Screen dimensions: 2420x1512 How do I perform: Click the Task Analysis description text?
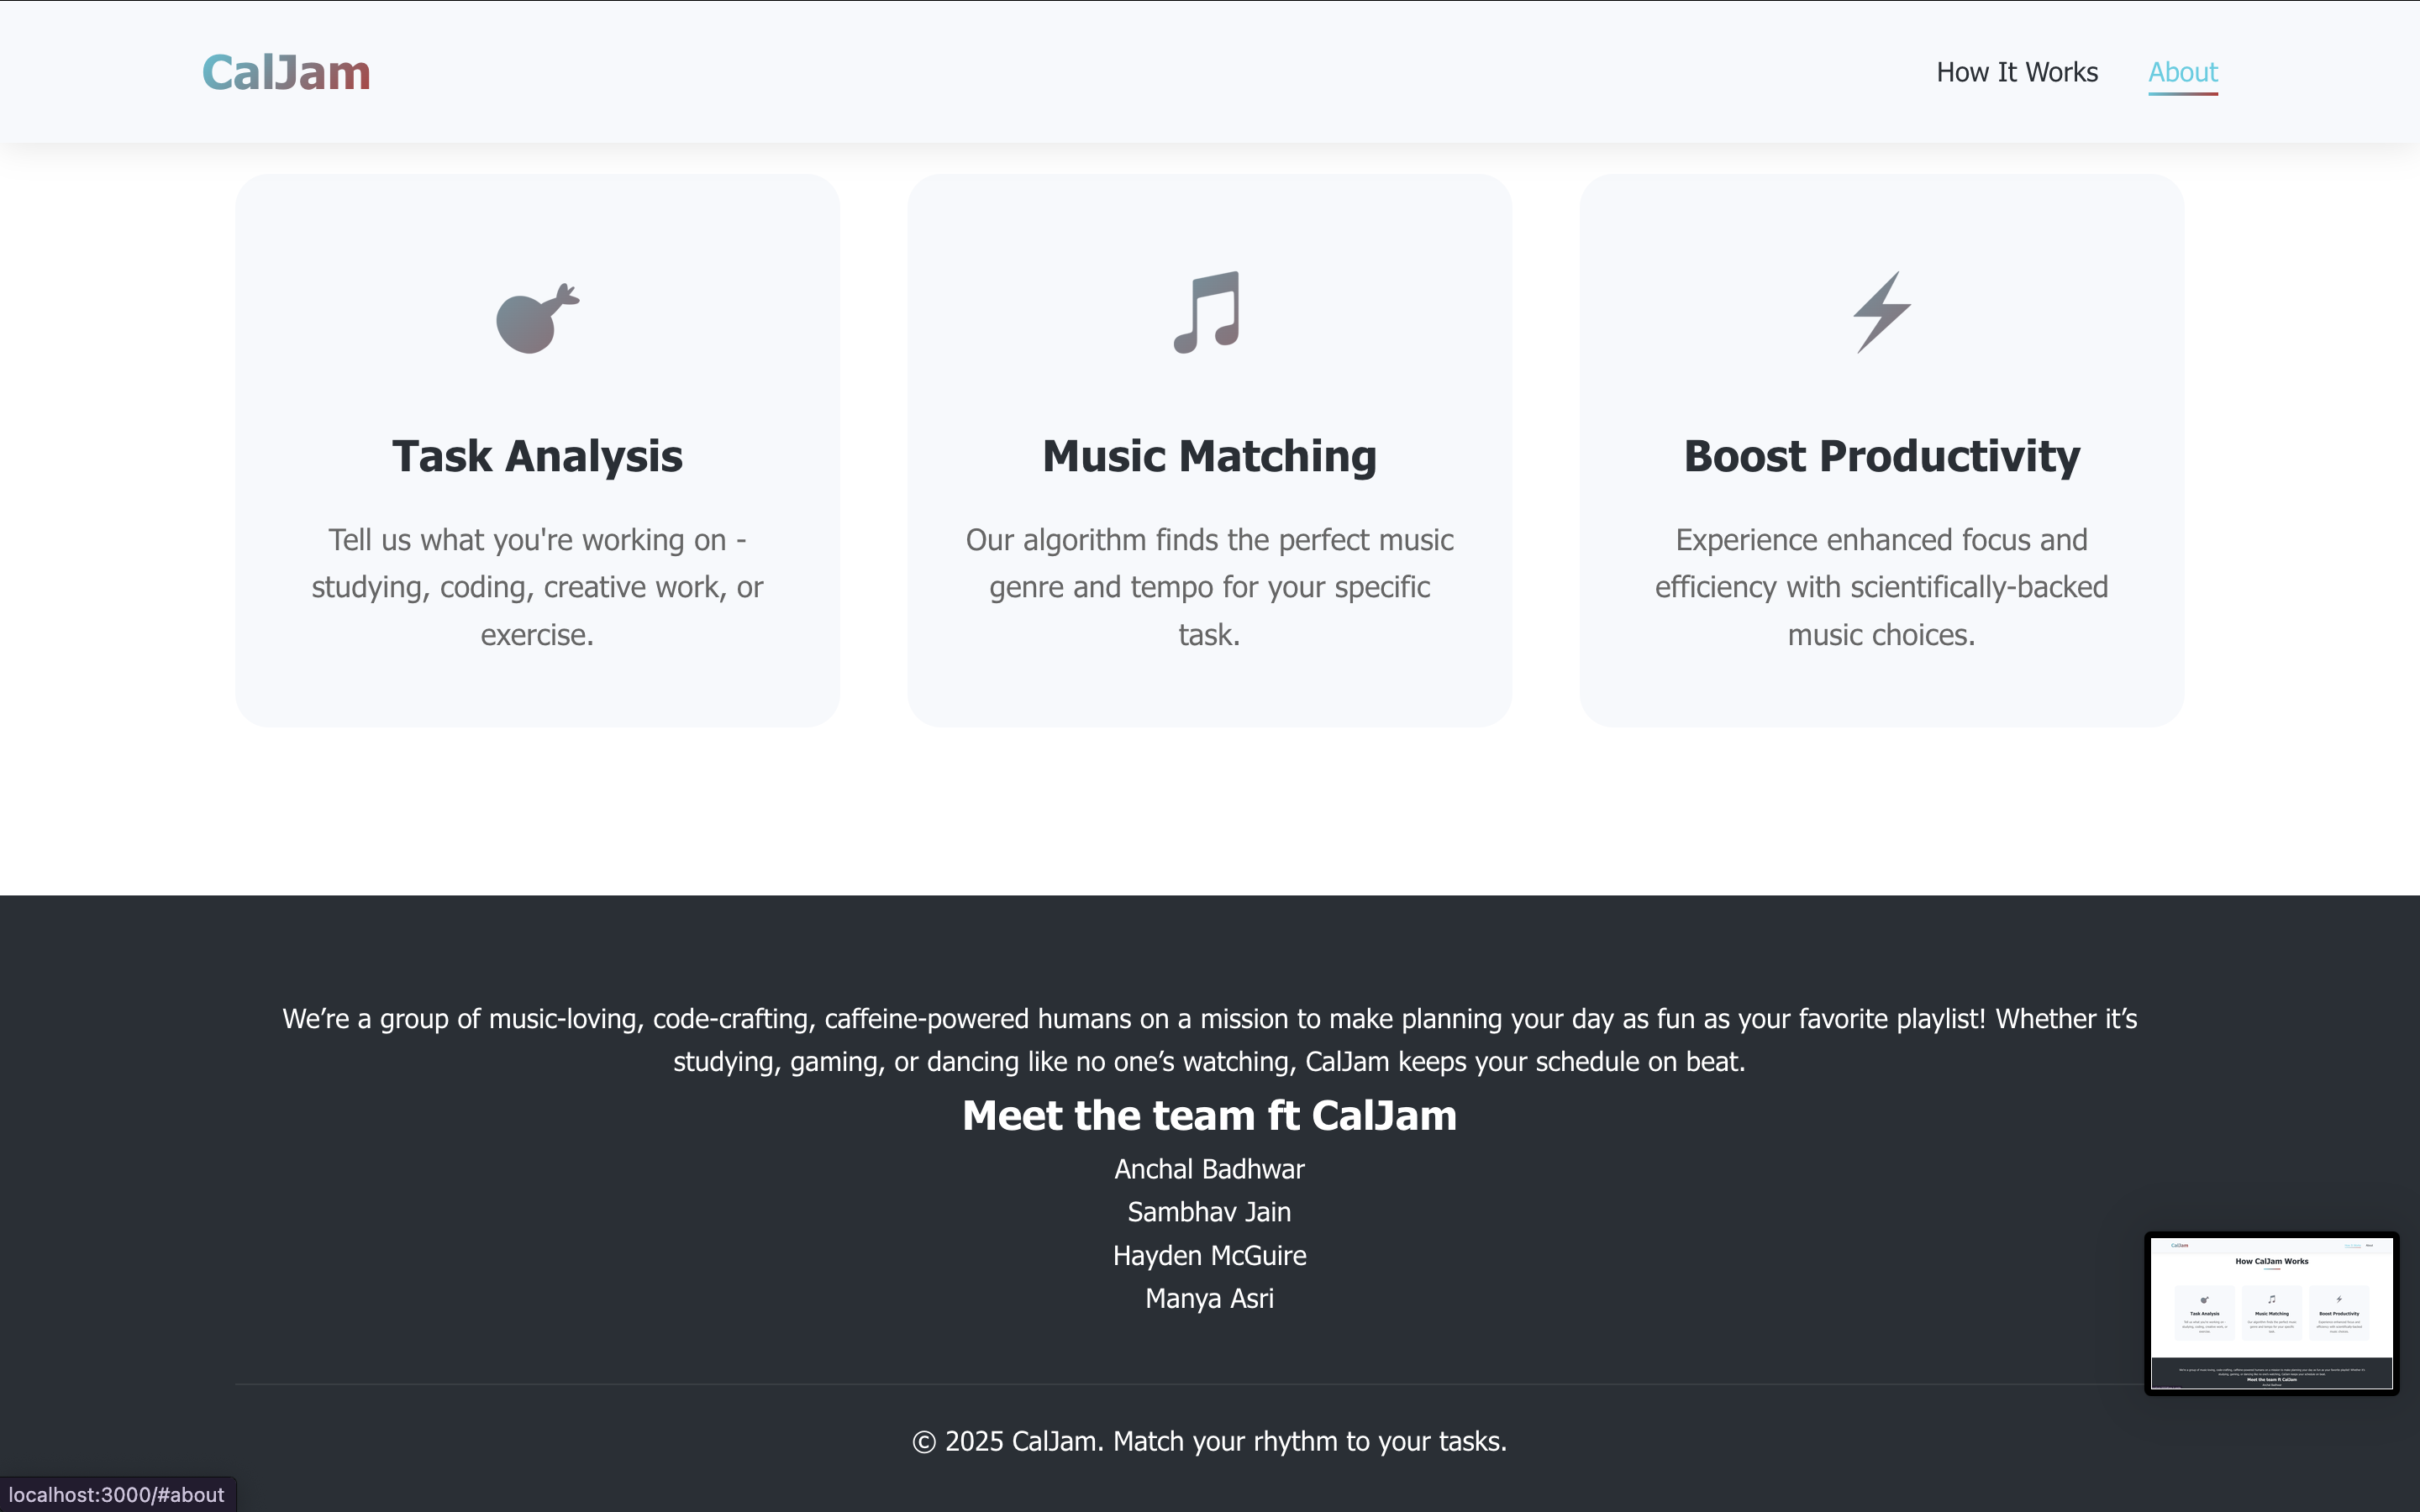pyautogui.click(x=537, y=587)
